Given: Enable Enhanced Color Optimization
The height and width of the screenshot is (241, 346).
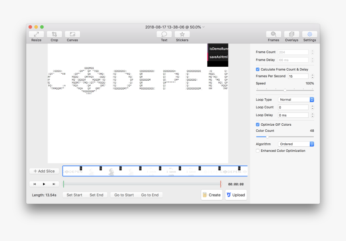Looking at the screenshot, I should pyautogui.click(x=258, y=151).
